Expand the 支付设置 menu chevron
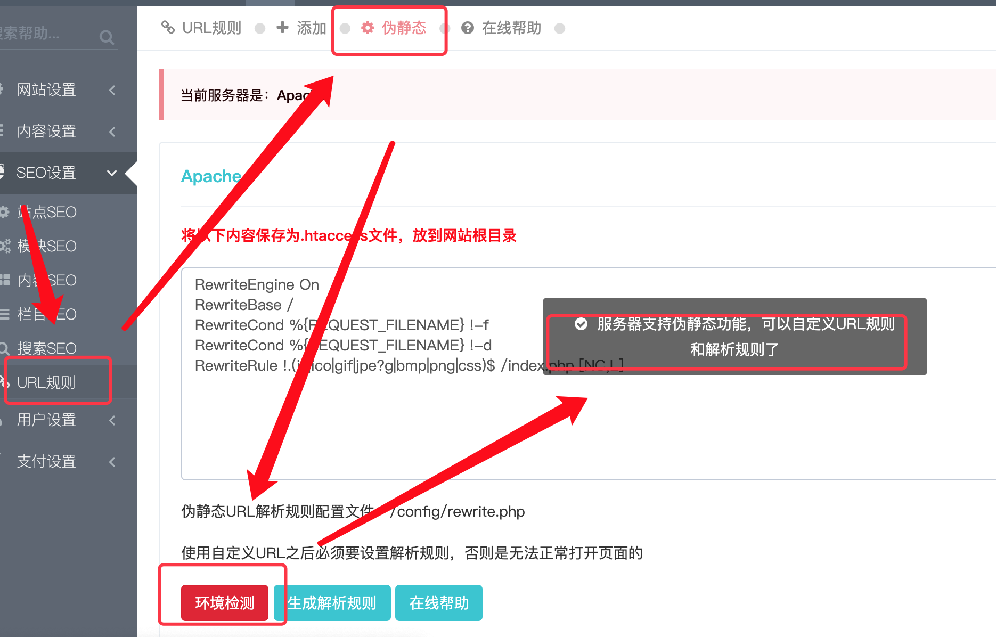Image resolution: width=996 pixels, height=637 pixels. pos(112,462)
